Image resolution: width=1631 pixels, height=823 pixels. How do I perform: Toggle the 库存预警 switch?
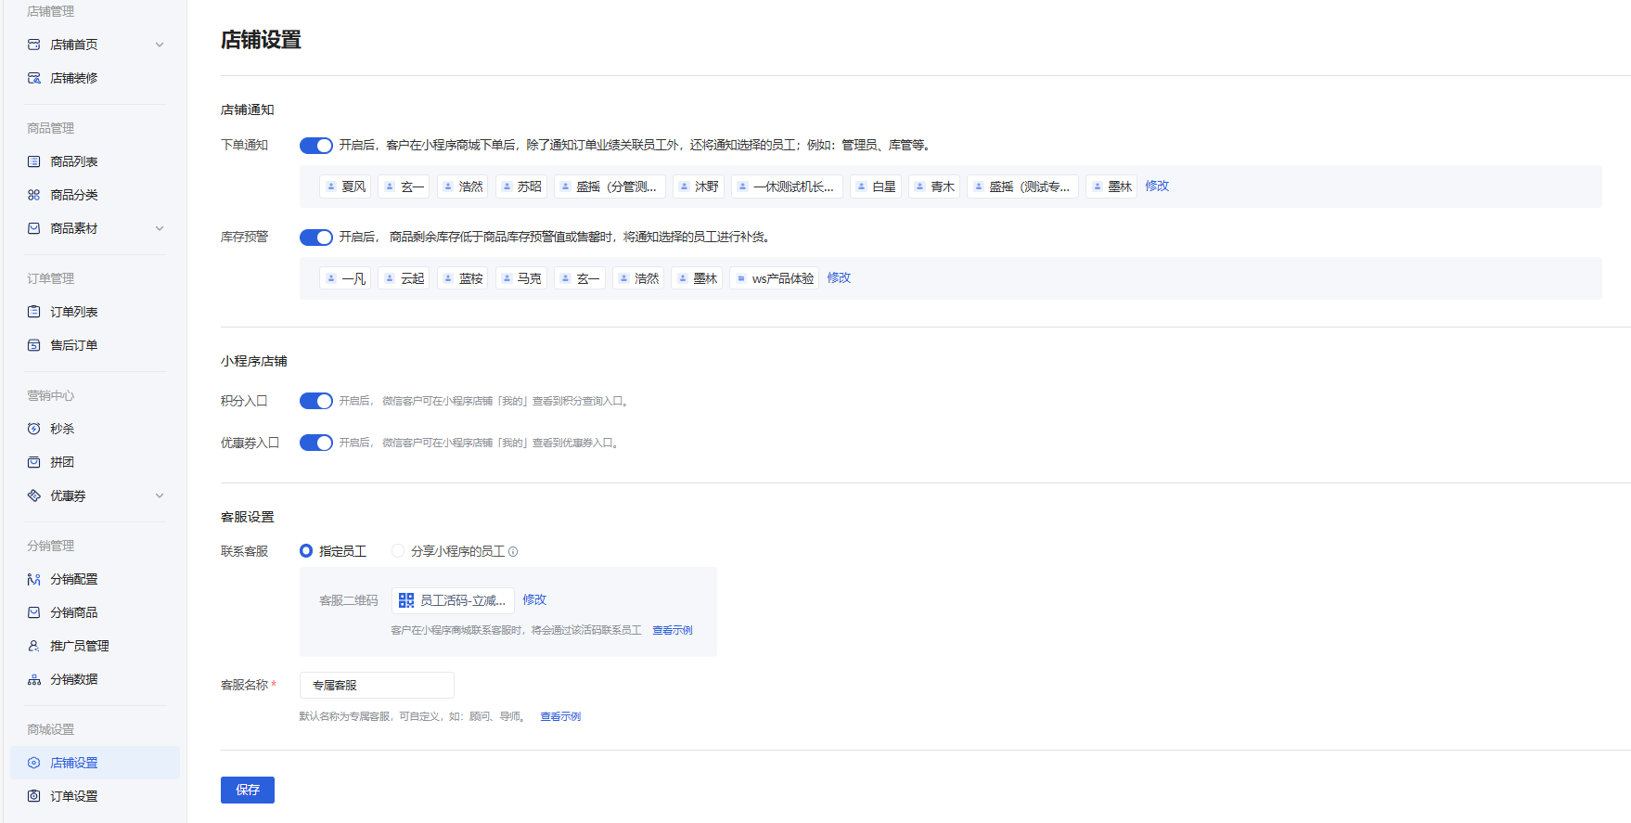(316, 238)
